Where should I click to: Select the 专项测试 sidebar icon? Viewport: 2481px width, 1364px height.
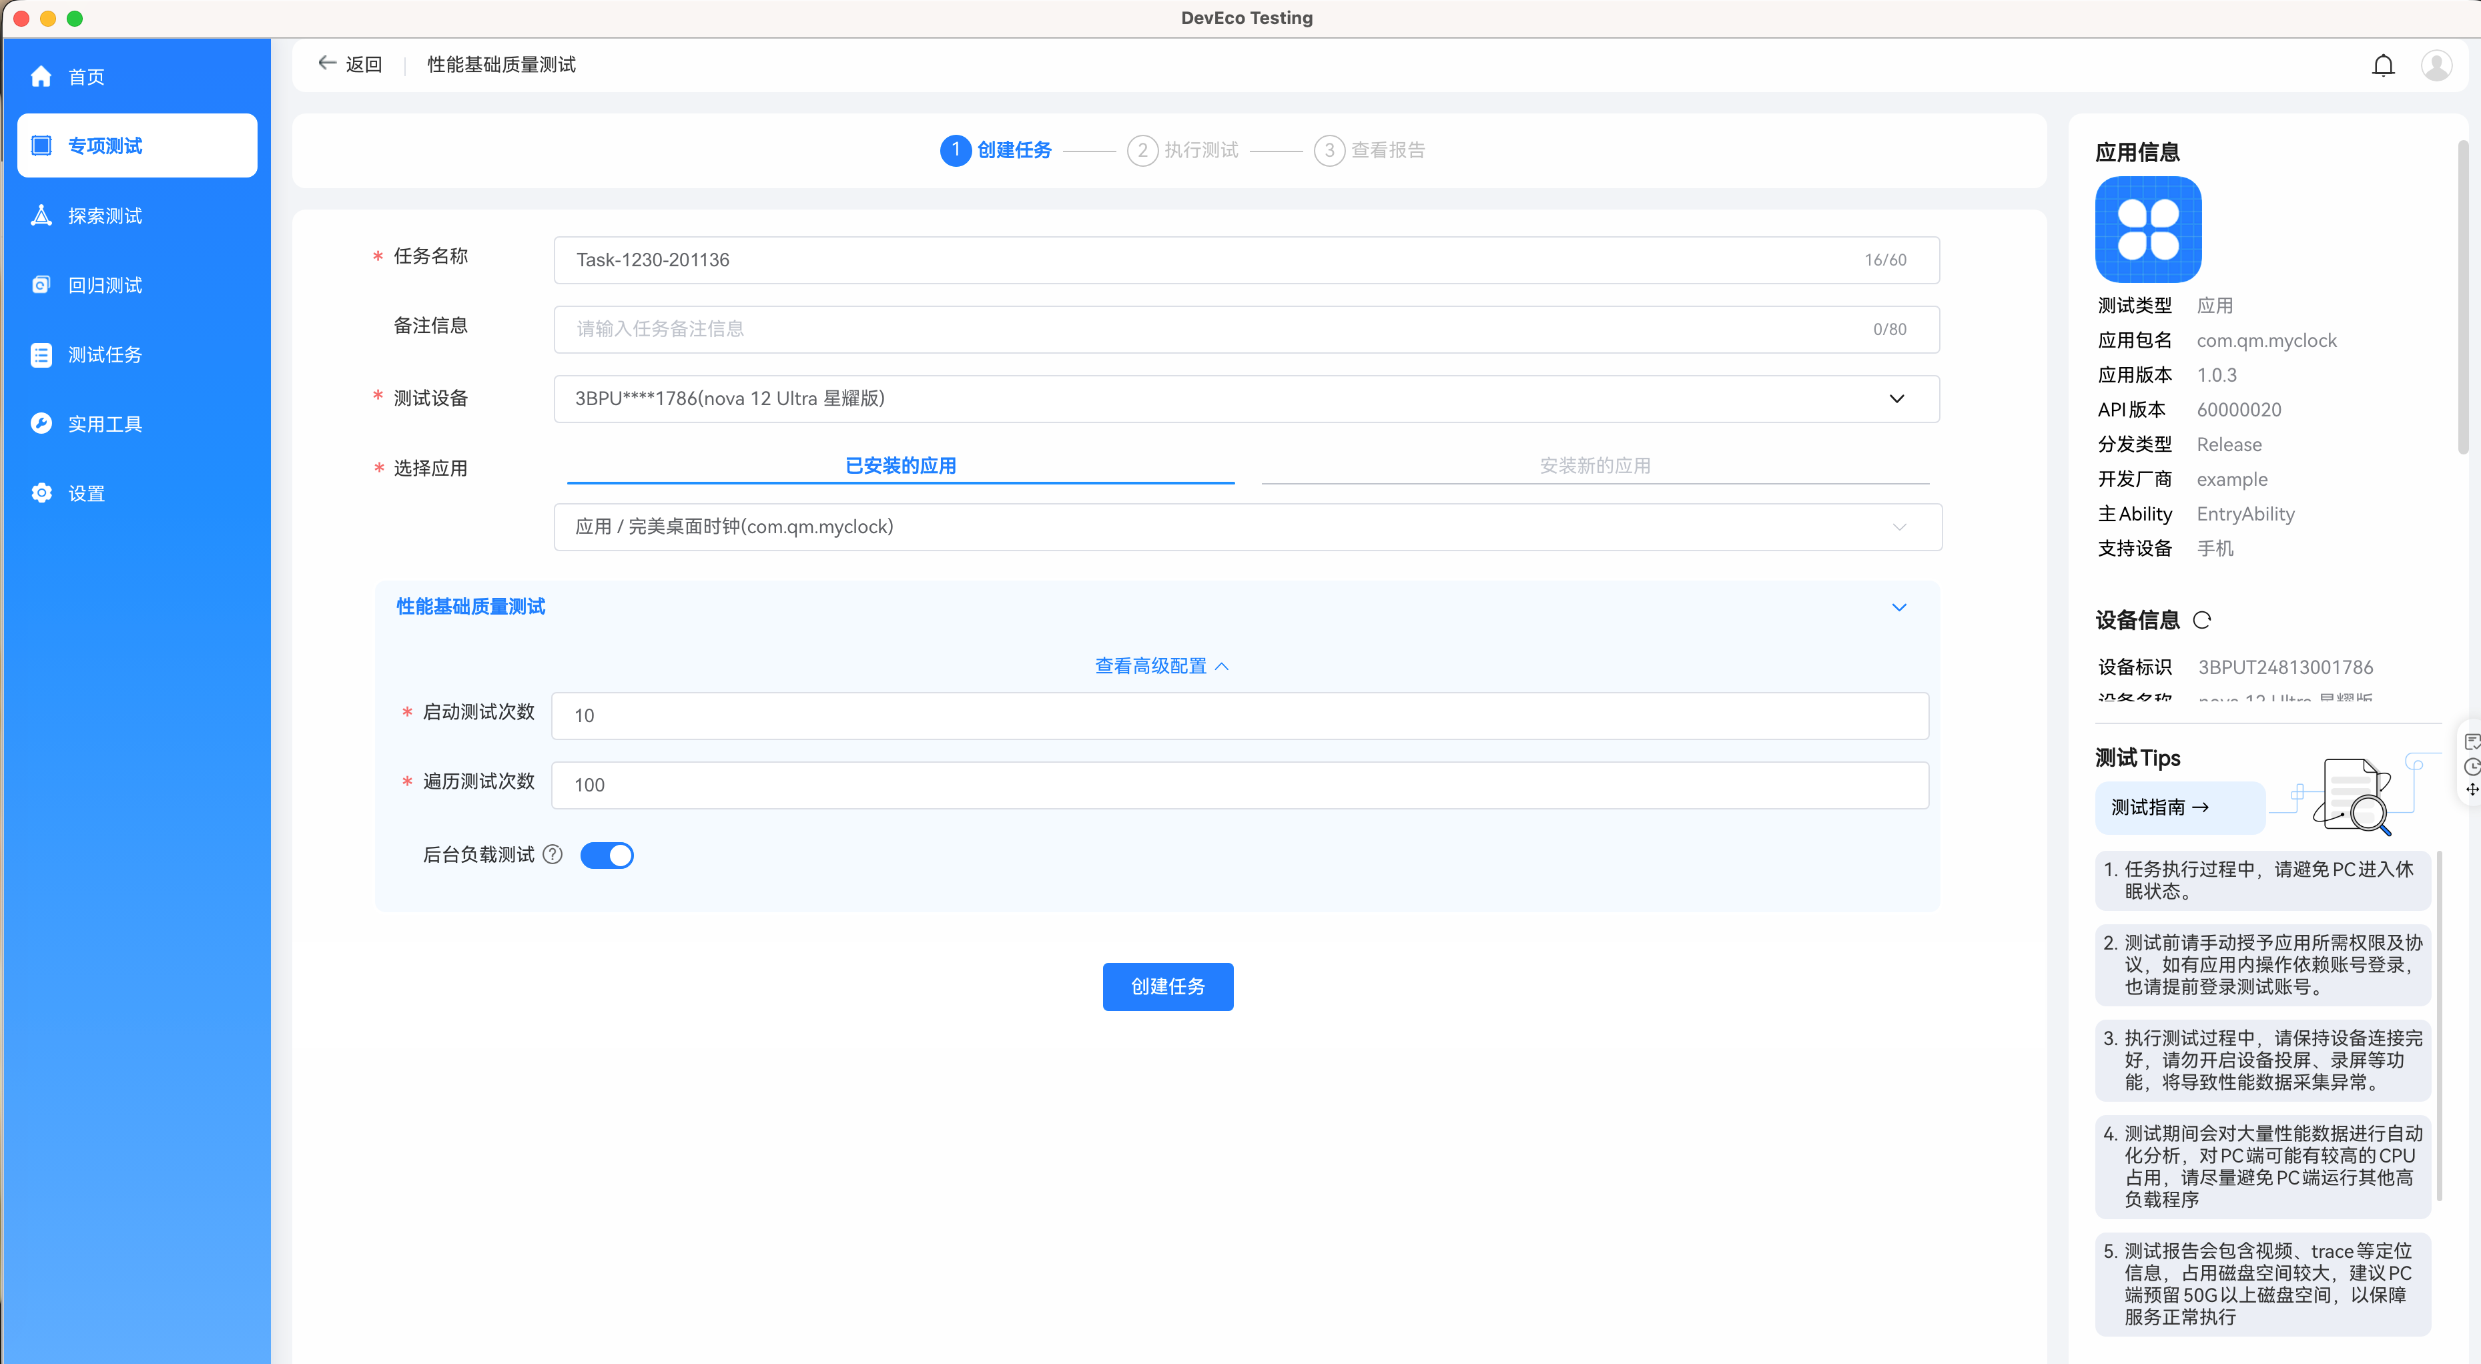(x=41, y=145)
